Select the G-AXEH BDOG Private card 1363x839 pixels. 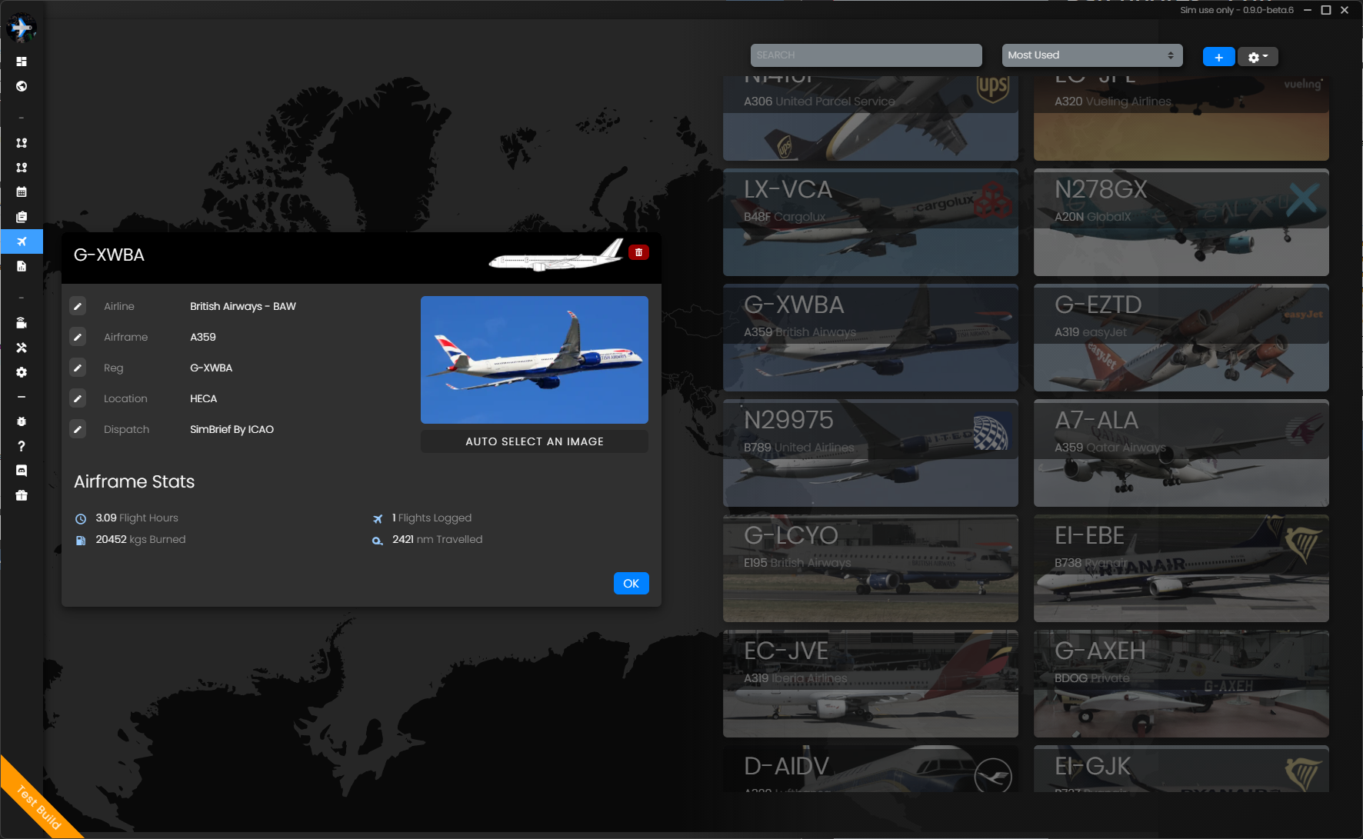pyautogui.click(x=1181, y=684)
